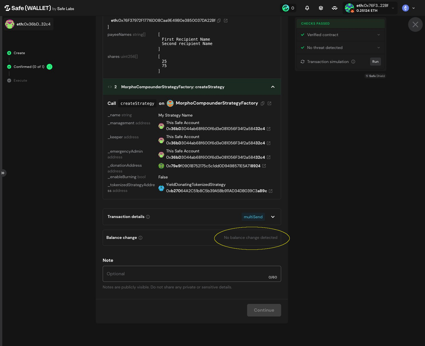Click the Continue button
This screenshot has height=346, width=425.
click(x=264, y=310)
